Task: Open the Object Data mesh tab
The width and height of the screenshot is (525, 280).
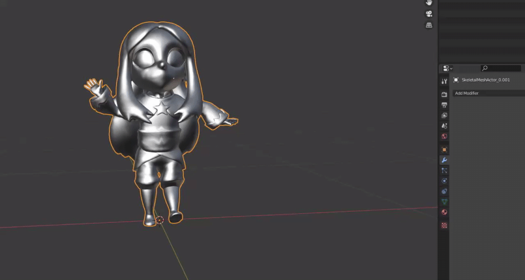Action: (444, 202)
